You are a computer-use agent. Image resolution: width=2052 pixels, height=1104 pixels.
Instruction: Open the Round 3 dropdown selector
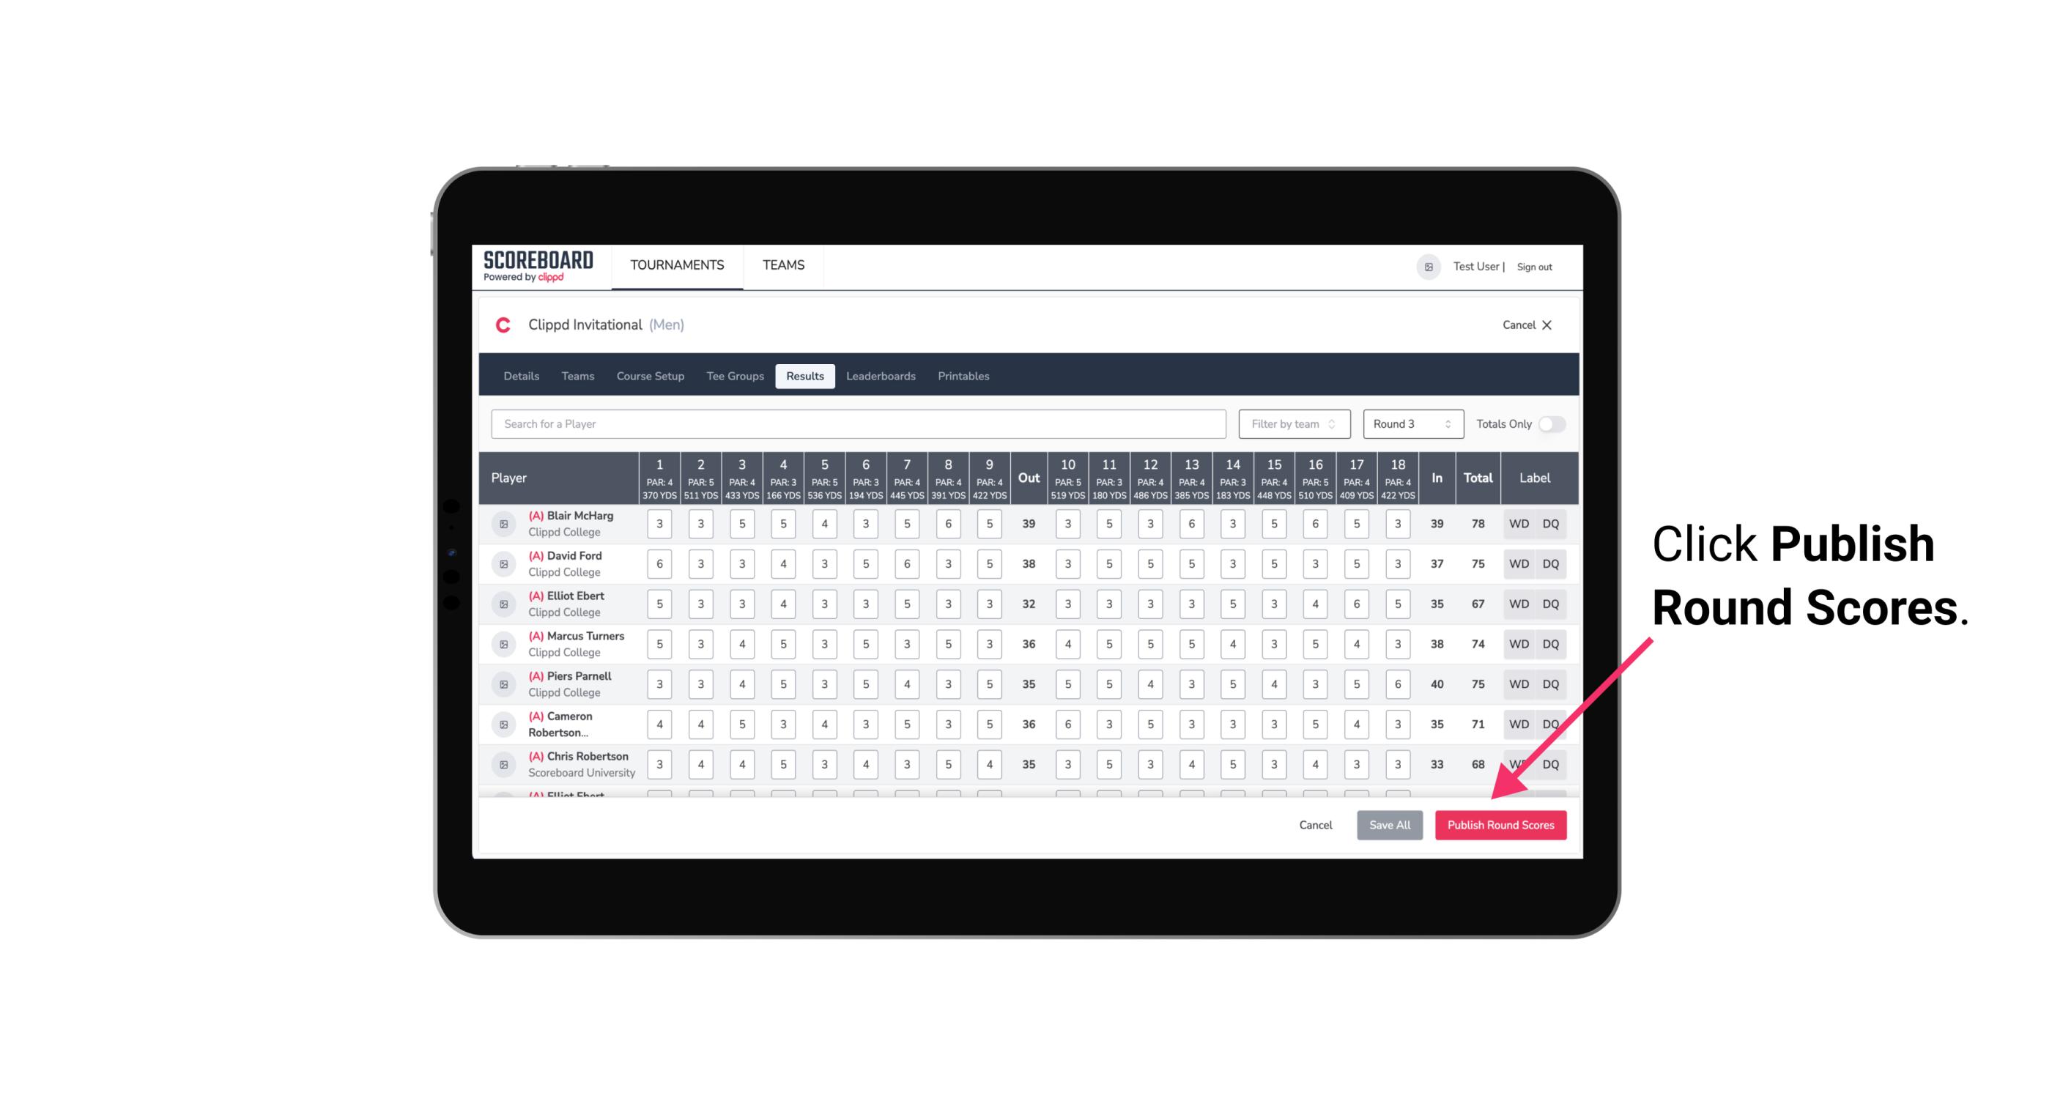pyautogui.click(x=1410, y=424)
